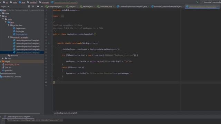Image resolution: width=221 pixels, height=124 pixels.
Task: Expand folded command line in Run console
Action: [61, 120]
